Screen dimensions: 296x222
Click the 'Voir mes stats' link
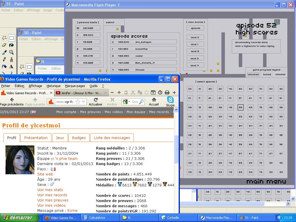pos(50,190)
